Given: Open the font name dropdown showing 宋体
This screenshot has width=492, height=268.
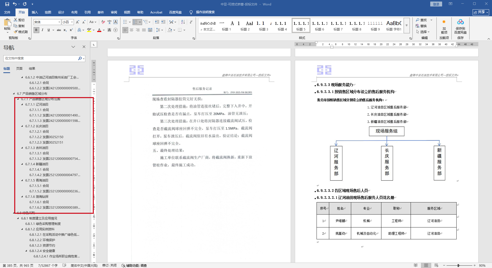Looking at the screenshot, I should click(x=59, y=22).
